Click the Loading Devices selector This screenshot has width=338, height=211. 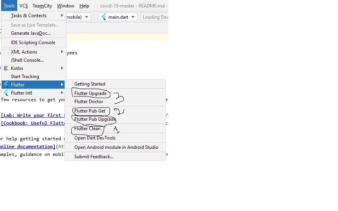[x=154, y=17]
